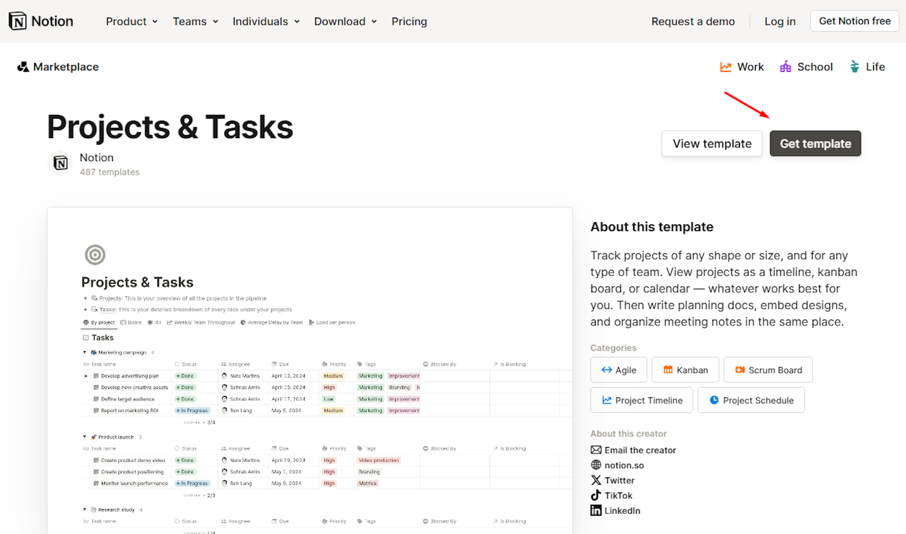Collapse the Product launch group
906x534 pixels.
[85, 437]
